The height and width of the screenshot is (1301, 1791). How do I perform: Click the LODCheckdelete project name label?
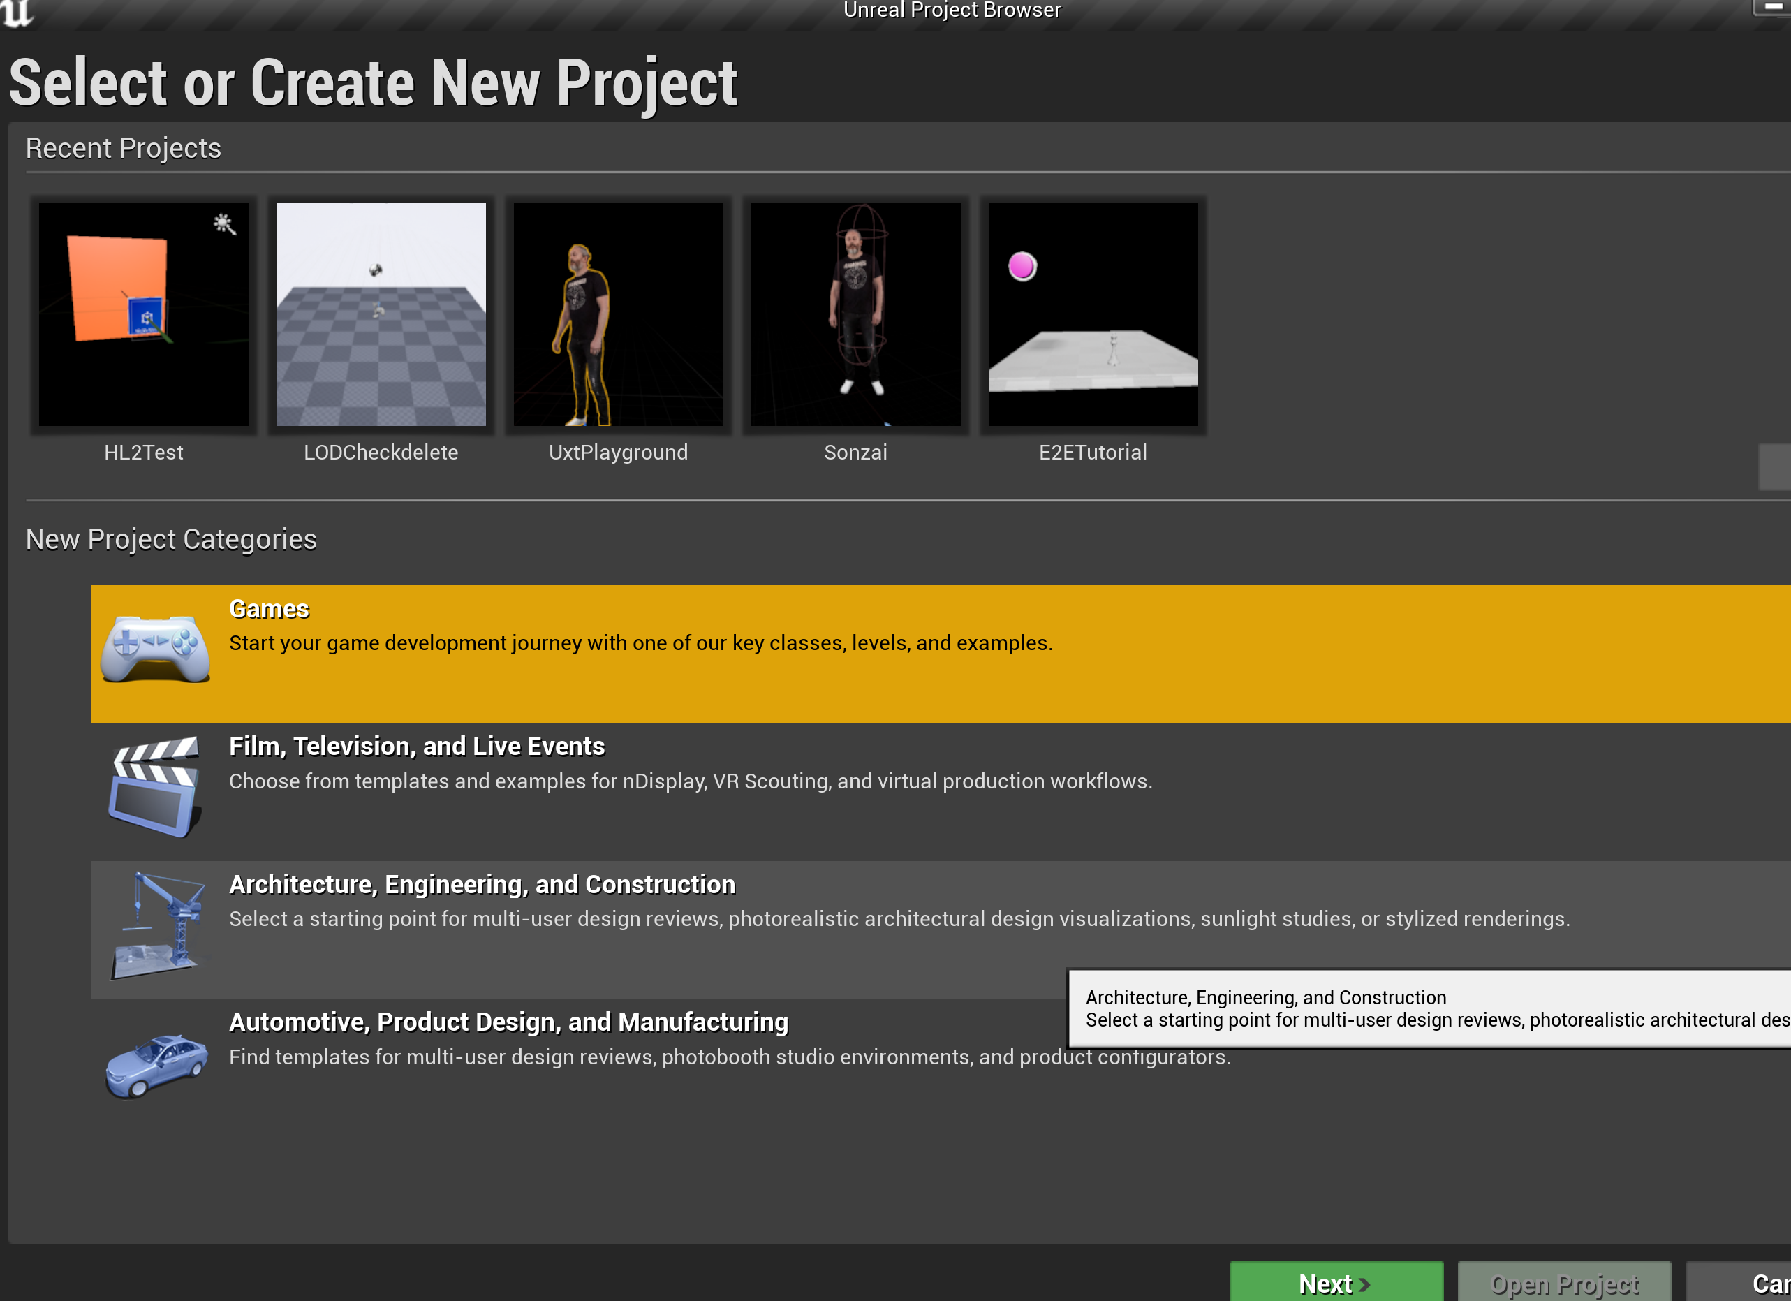(x=381, y=452)
